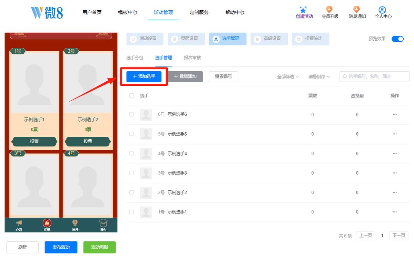The height and width of the screenshot is (261, 414).
Task: Click the 微8 logo
Action: [x=47, y=12]
